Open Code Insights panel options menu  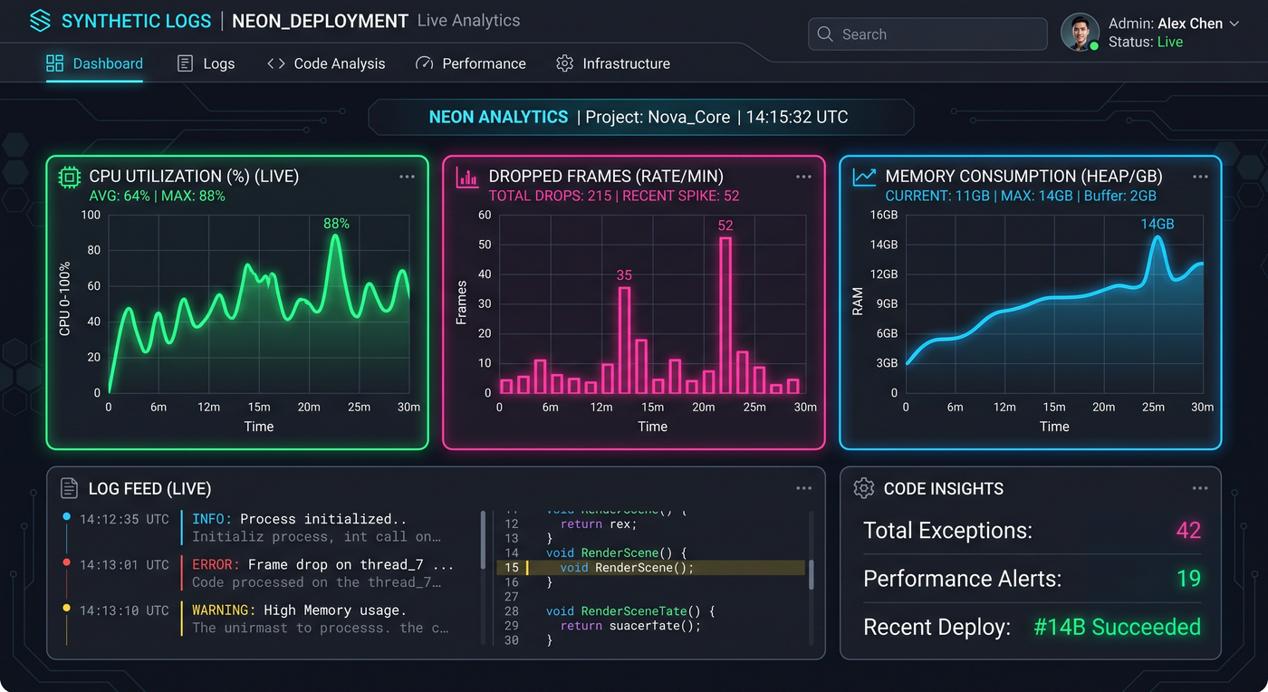pos(1200,488)
